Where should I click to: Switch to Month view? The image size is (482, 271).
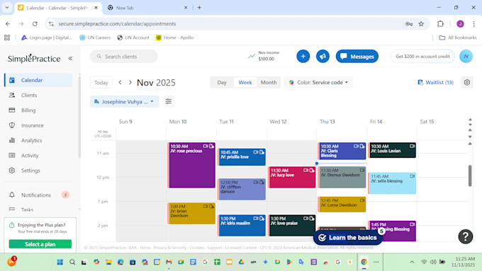click(x=269, y=82)
